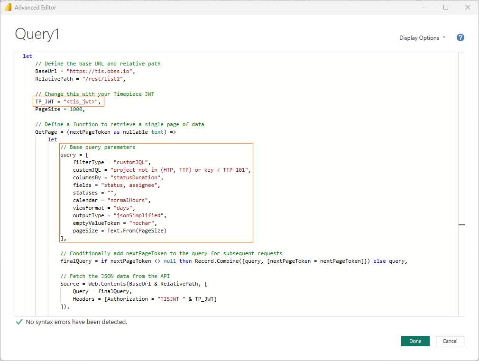The height and width of the screenshot is (361, 479).
Task: Click the Headers Authorization code line
Action: [145, 299]
